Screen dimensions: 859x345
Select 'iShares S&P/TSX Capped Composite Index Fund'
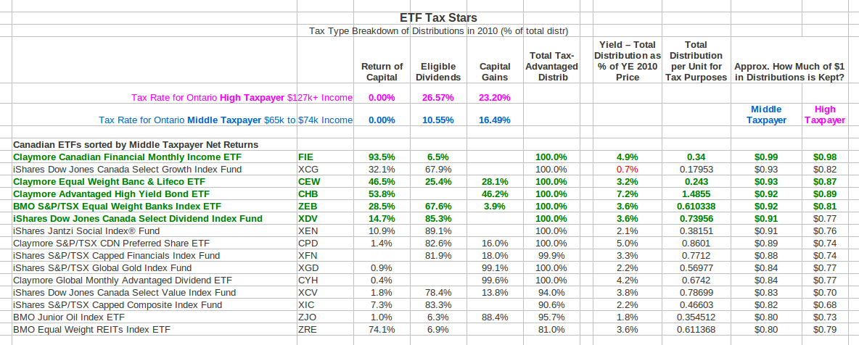pyautogui.click(x=118, y=304)
